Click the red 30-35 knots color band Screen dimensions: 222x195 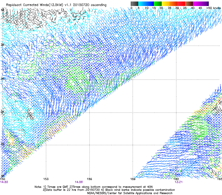pyautogui.click(x=181, y=4)
